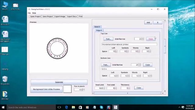
Task: Show hidden system tray icons
Action: click(x=179, y=107)
